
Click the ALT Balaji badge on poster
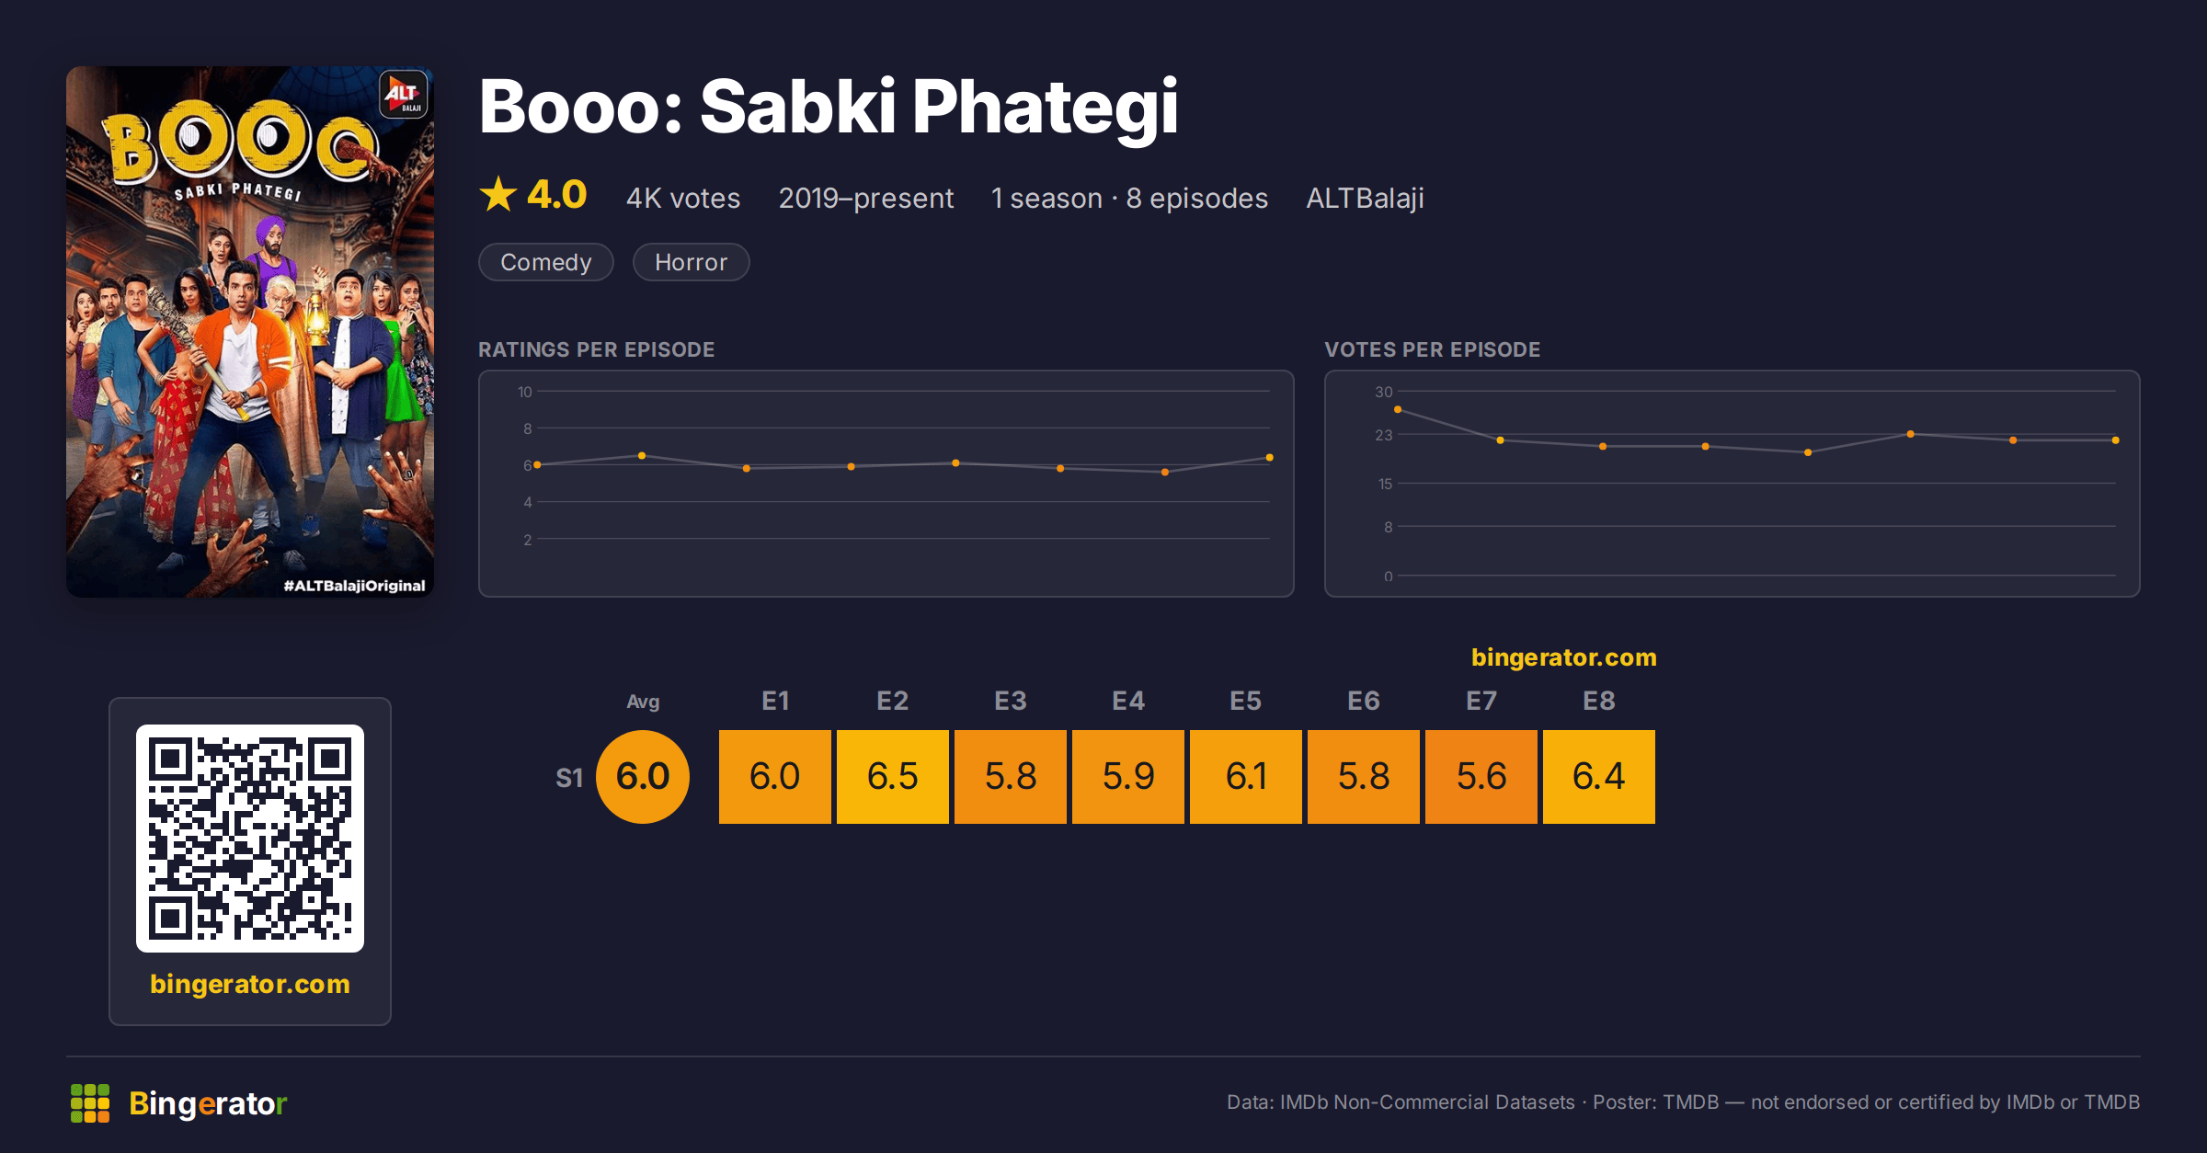[404, 94]
